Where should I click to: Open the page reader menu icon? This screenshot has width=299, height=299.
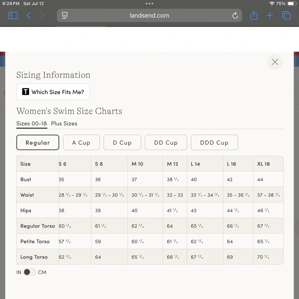point(65,16)
